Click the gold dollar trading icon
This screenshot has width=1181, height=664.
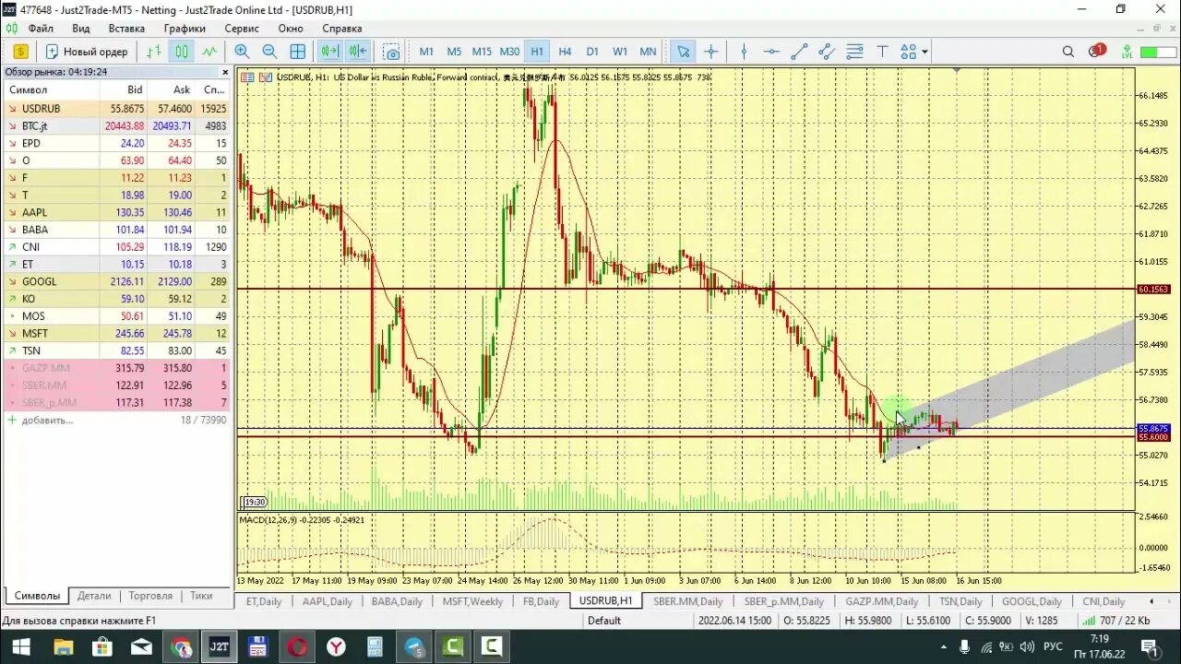[20, 52]
